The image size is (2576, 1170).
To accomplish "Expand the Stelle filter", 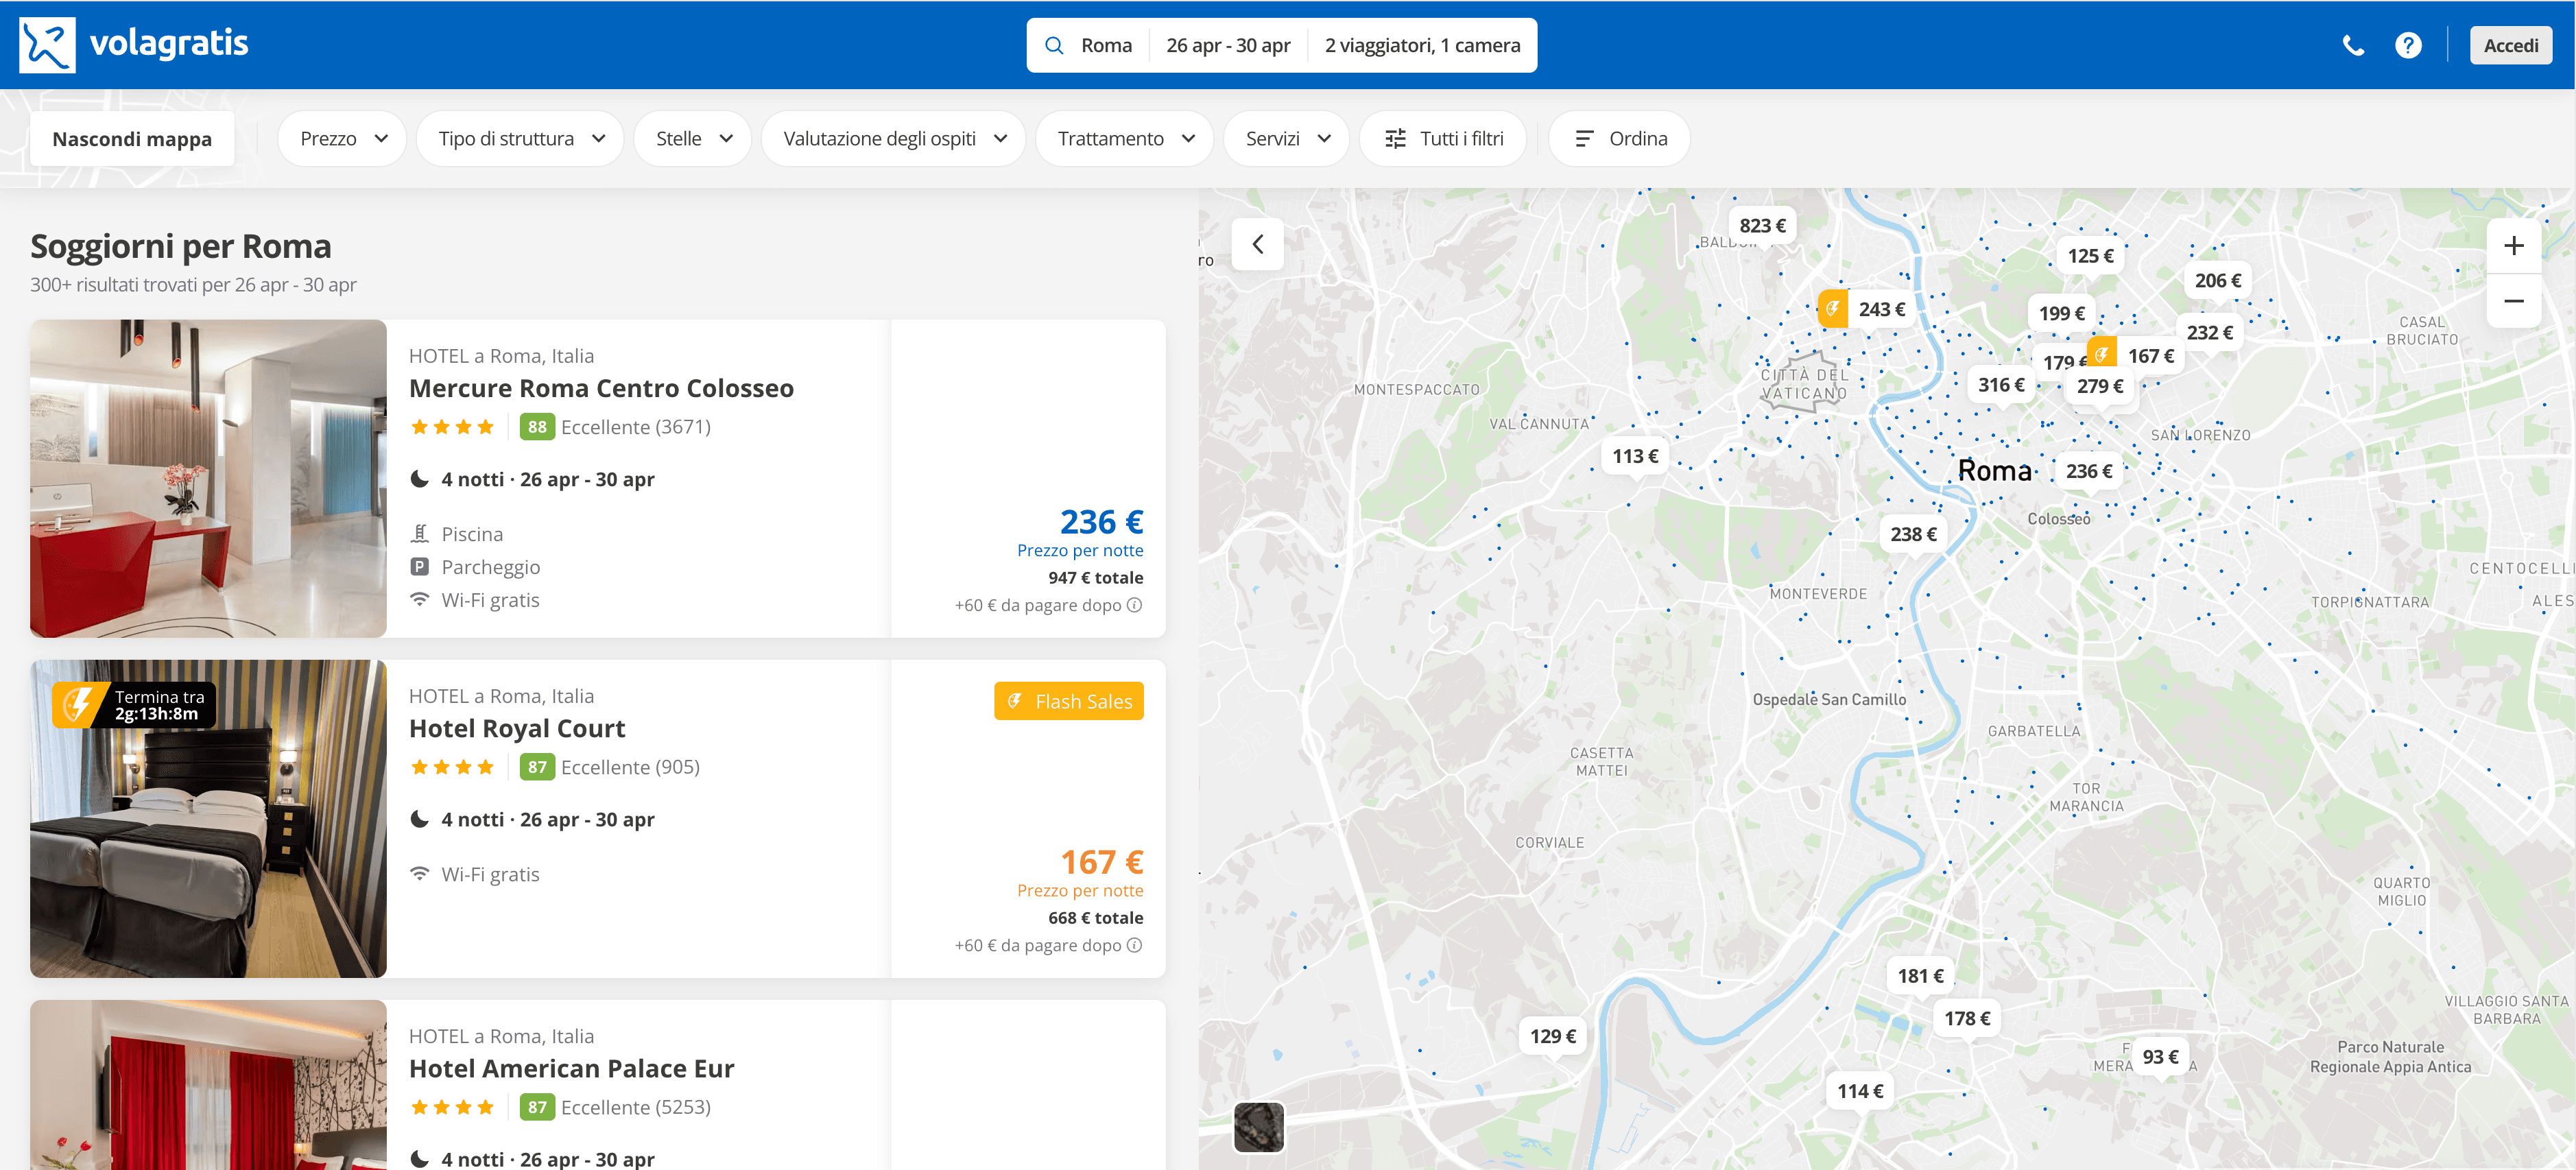I will (x=692, y=138).
